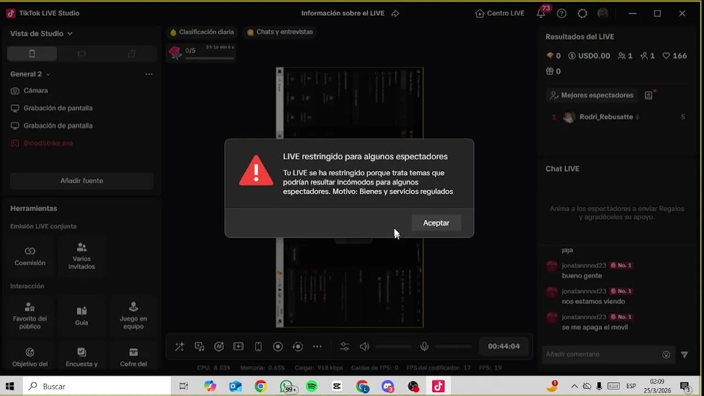Click the 00:44:04 live timer button
This screenshot has width=704, height=396.
point(504,346)
